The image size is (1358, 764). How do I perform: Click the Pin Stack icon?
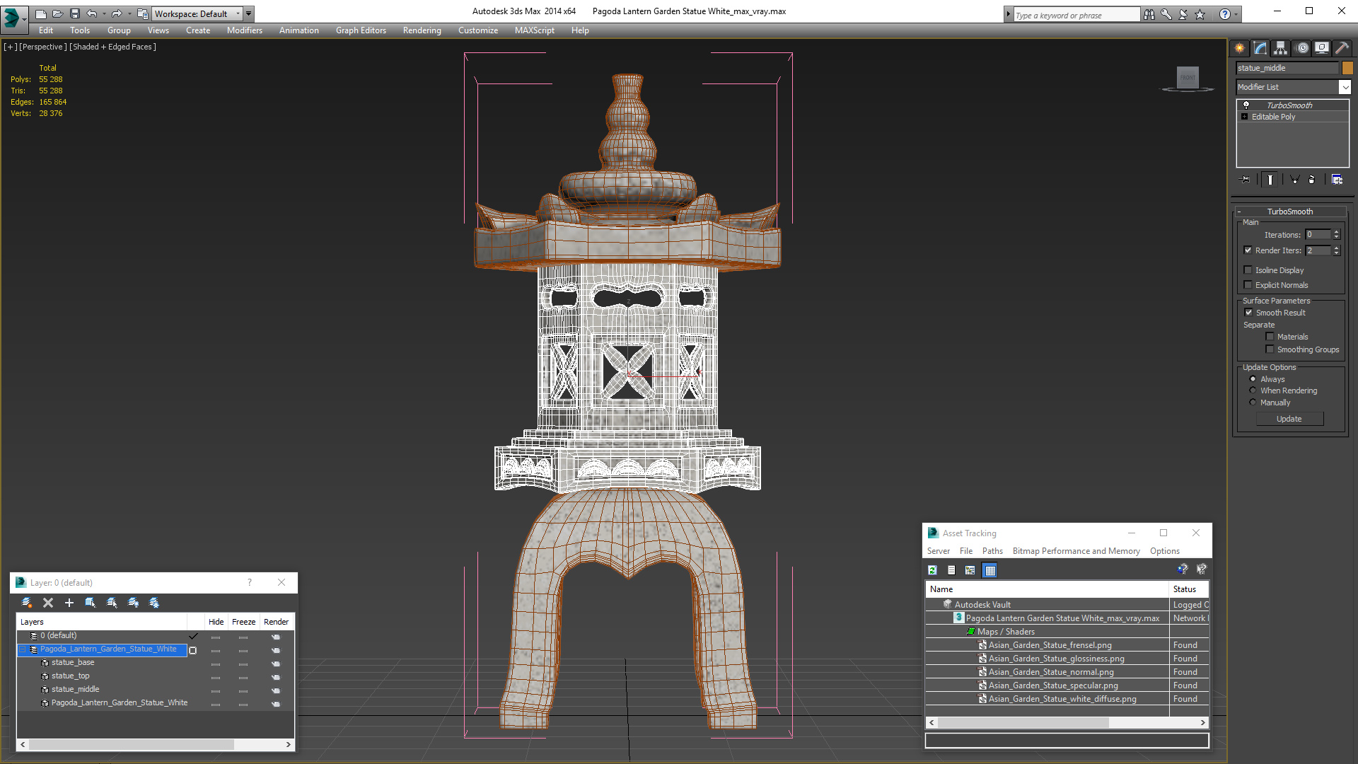[x=1246, y=180]
